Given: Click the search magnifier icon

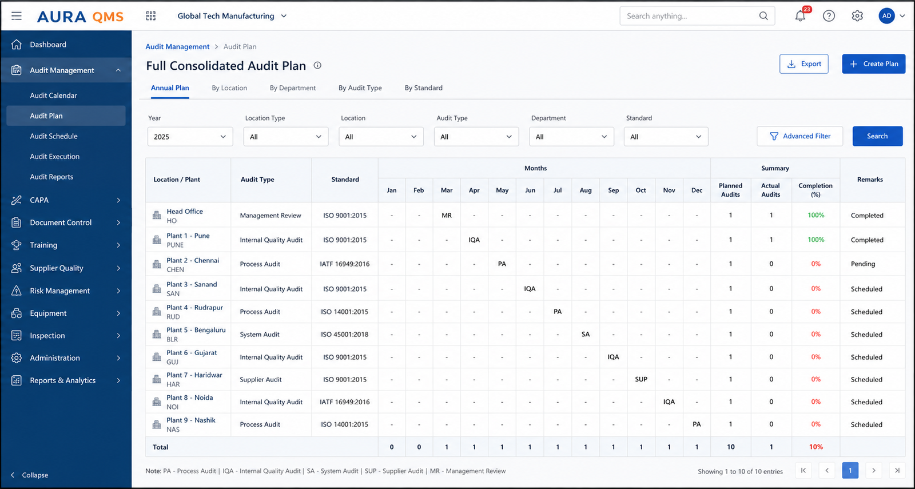Looking at the screenshot, I should 763,16.
